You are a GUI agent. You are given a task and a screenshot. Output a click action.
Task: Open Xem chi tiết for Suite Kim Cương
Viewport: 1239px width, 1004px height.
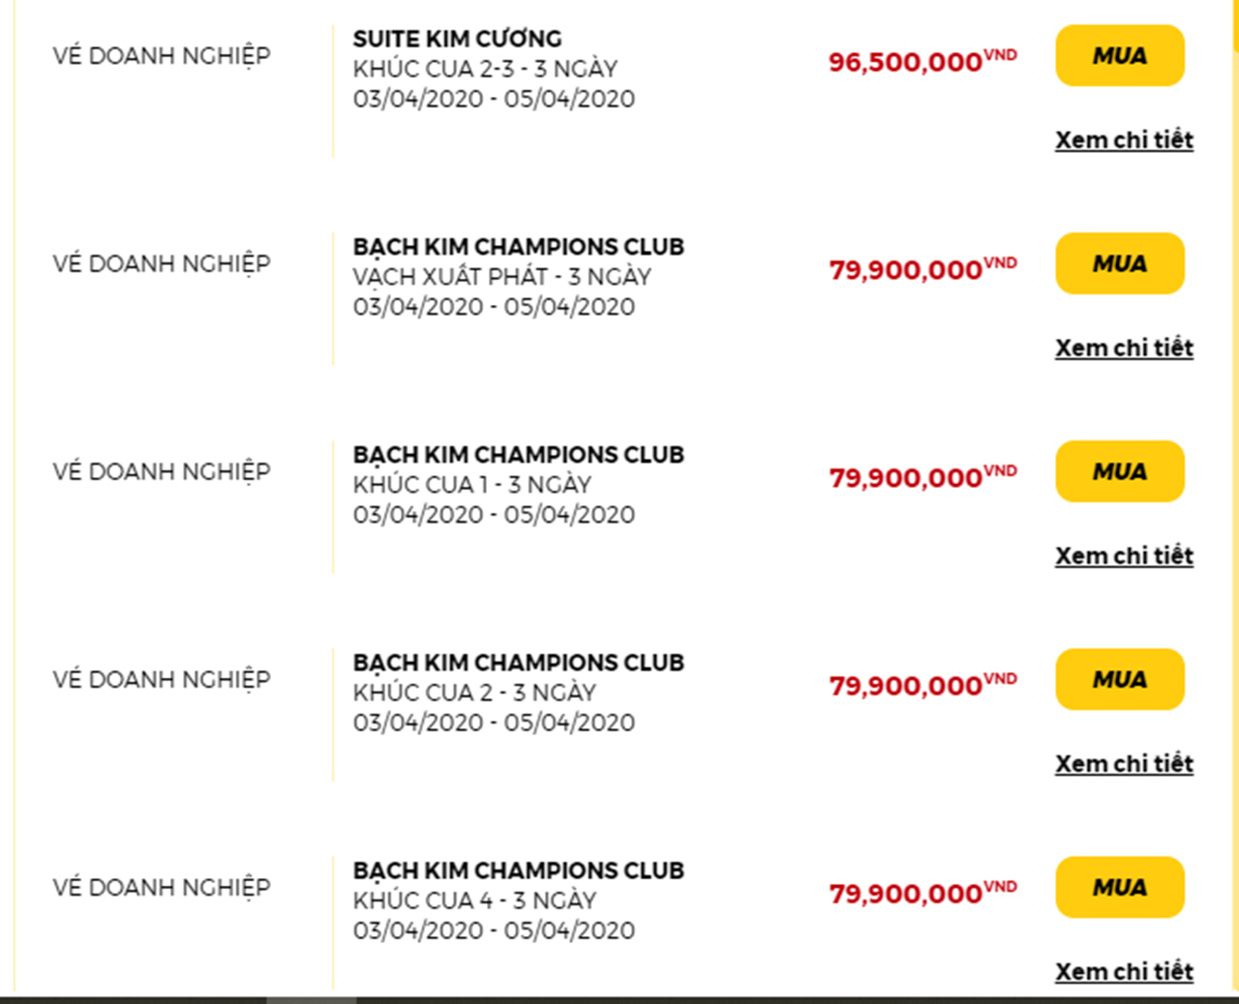click(1124, 140)
